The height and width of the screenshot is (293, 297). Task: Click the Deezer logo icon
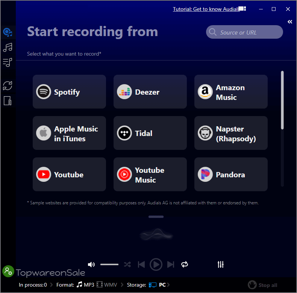tap(124, 92)
